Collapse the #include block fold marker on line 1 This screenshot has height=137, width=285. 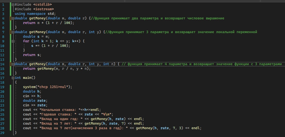coord(13,5)
